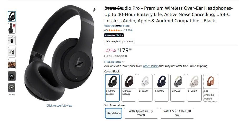The width and height of the screenshot is (239, 121).
Task: Open the 2+ more images thumbnail
Action: pyautogui.click(x=12, y=76)
